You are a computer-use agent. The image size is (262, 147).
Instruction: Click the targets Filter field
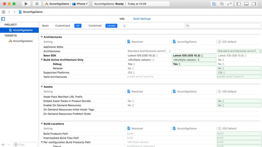(x=25, y=144)
